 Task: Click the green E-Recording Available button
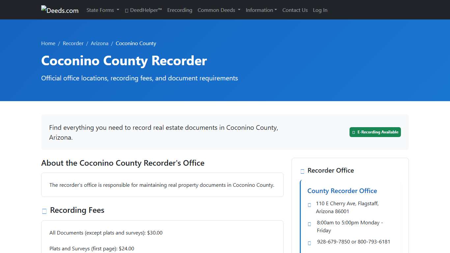pos(375,132)
